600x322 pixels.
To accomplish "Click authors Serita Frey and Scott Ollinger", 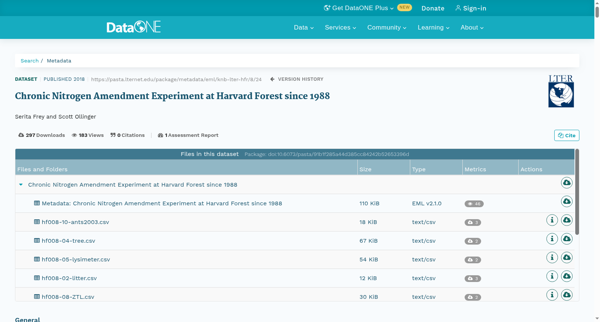I will pos(55,117).
